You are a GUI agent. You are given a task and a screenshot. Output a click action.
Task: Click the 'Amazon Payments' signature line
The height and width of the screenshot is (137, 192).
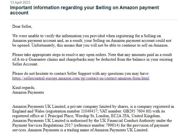coord(28,92)
